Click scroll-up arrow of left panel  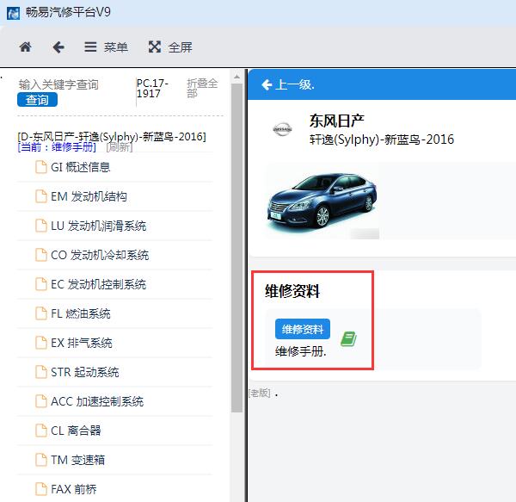click(236, 77)
